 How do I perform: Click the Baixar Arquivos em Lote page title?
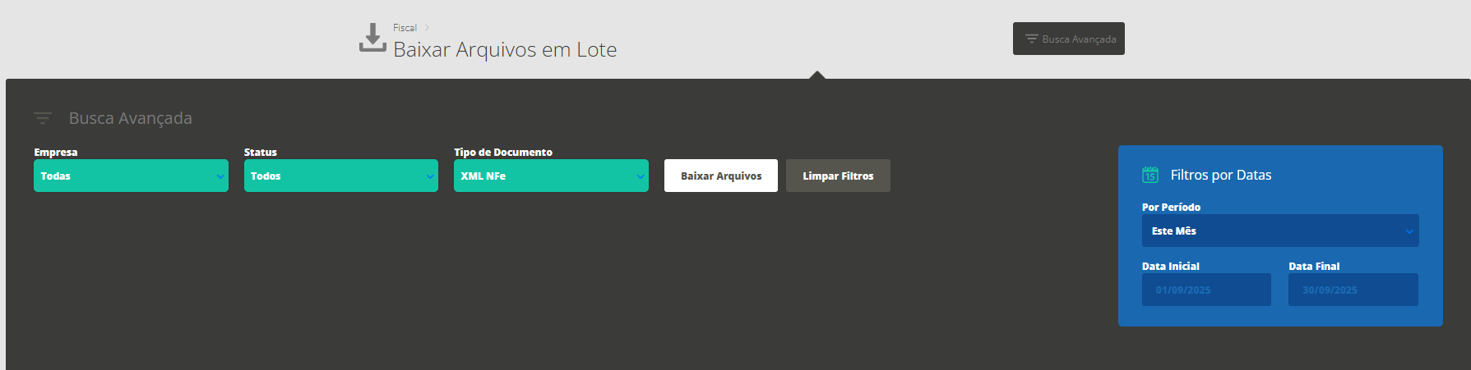pyautogui.click(x=505, y=50)
